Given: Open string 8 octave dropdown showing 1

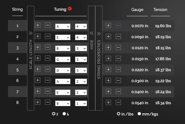Looking at the screenshot, I should 81,103.
